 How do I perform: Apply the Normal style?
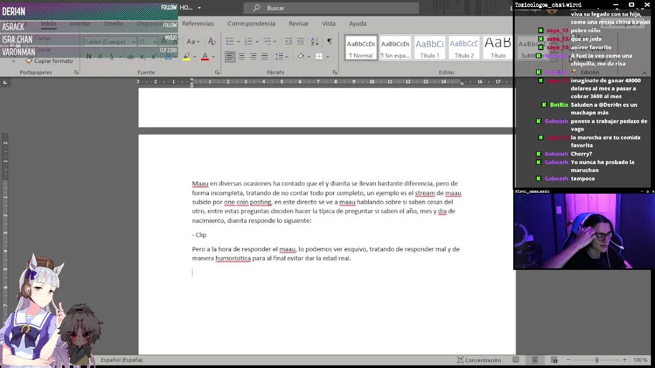[x=361, y=48]
